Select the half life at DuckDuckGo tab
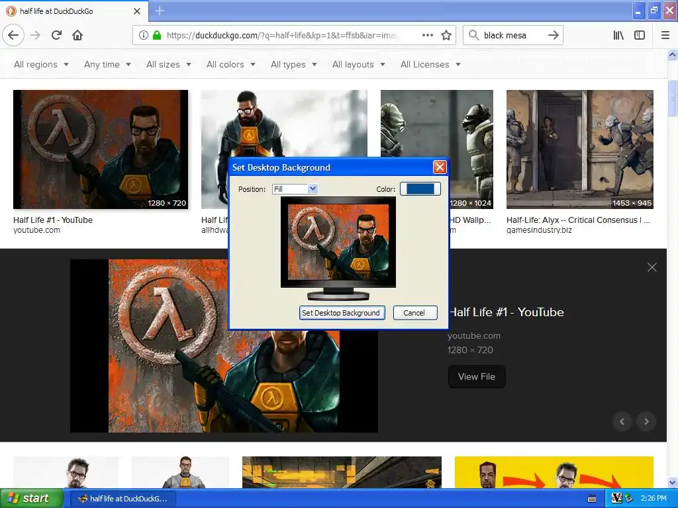 [74, 11]
